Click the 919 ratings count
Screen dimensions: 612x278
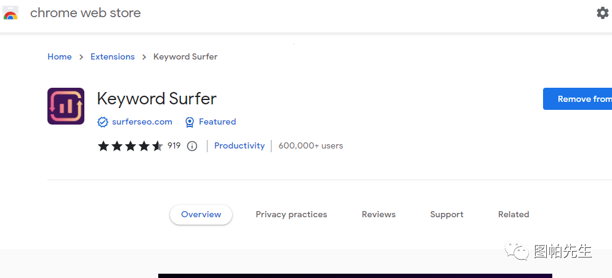click(x=174, y=146)
